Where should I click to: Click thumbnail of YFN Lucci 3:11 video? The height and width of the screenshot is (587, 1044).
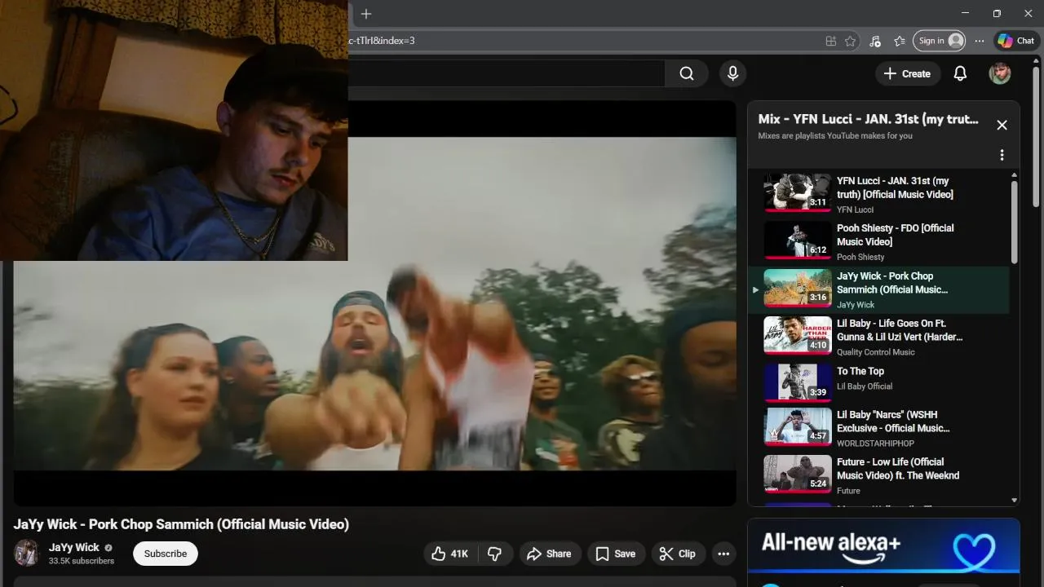(x=797, y=192)
